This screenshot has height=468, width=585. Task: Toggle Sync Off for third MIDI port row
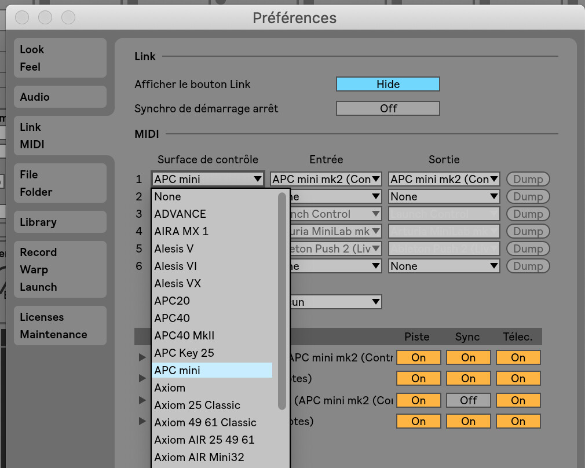coord(468,400)
